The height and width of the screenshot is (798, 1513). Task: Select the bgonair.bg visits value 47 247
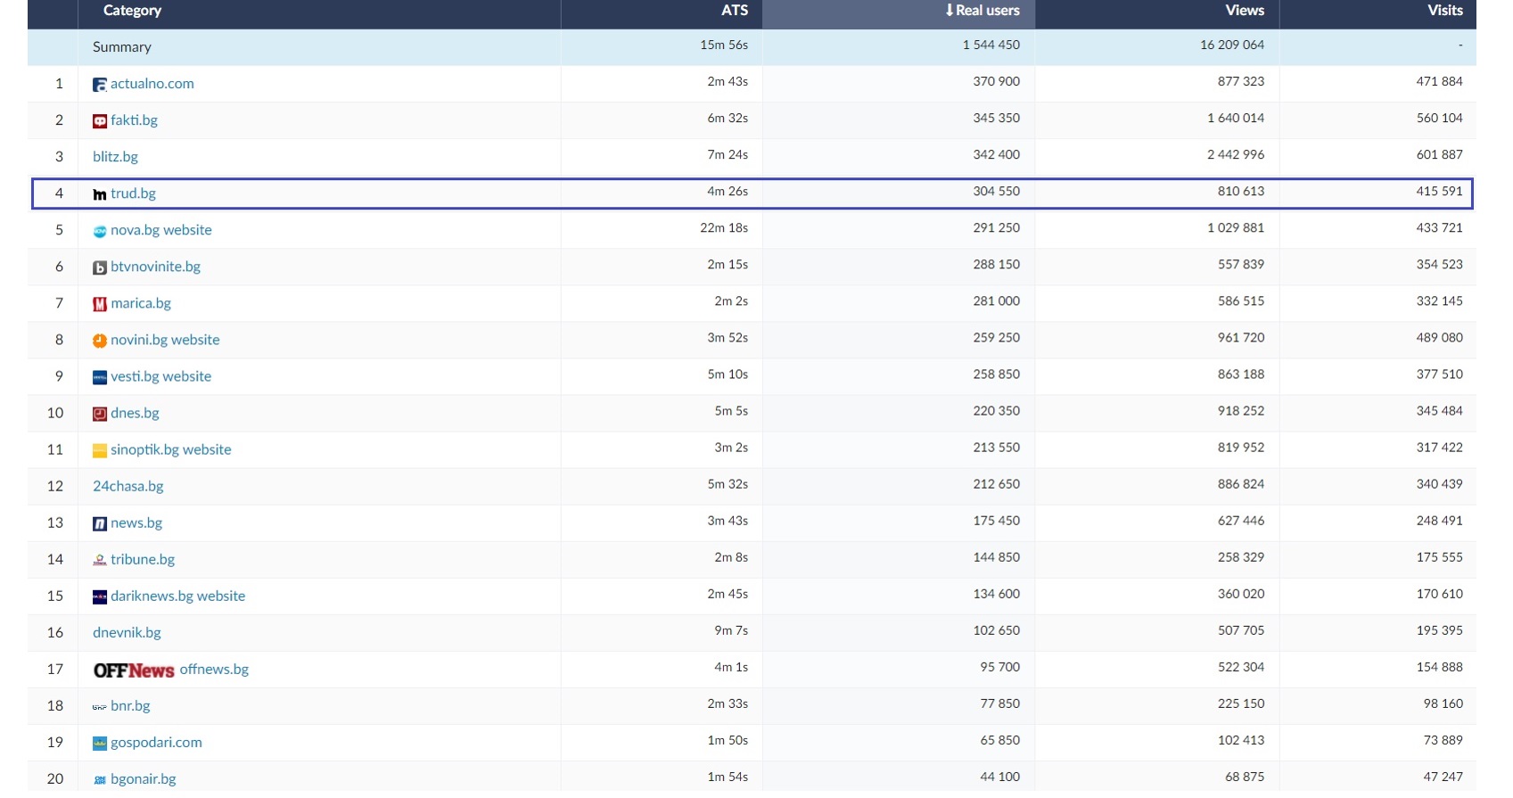point(1443,777)
